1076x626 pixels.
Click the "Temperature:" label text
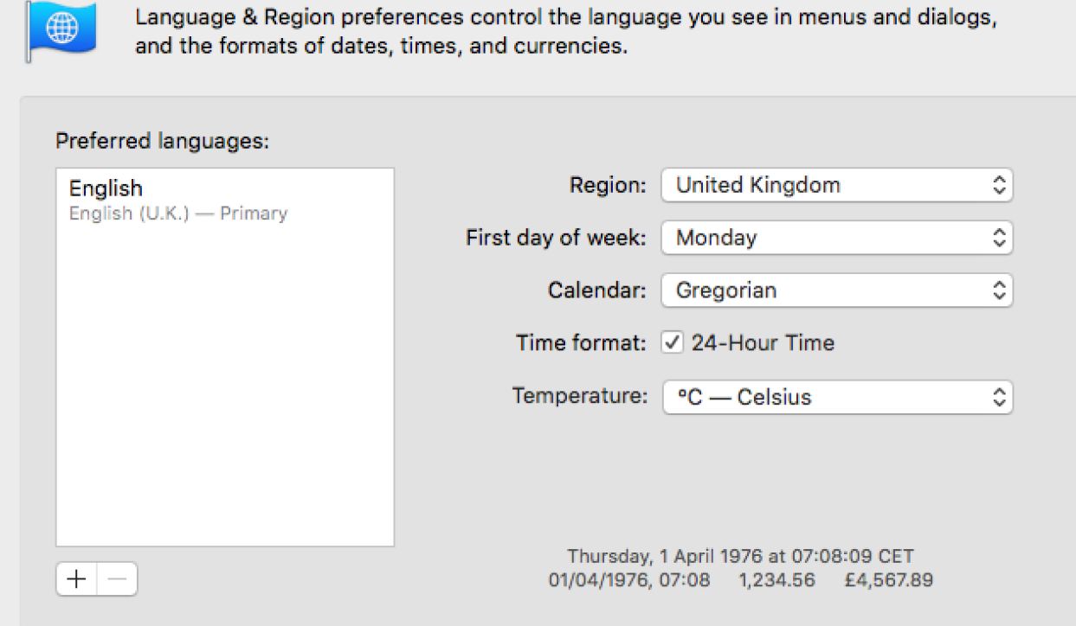(579, 396)
